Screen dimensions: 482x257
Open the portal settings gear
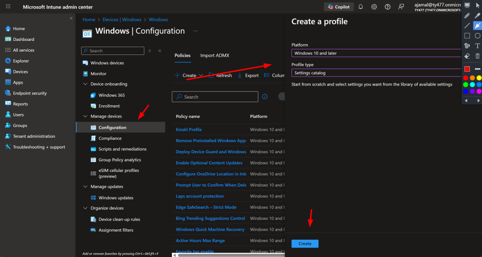click(374, 7)
